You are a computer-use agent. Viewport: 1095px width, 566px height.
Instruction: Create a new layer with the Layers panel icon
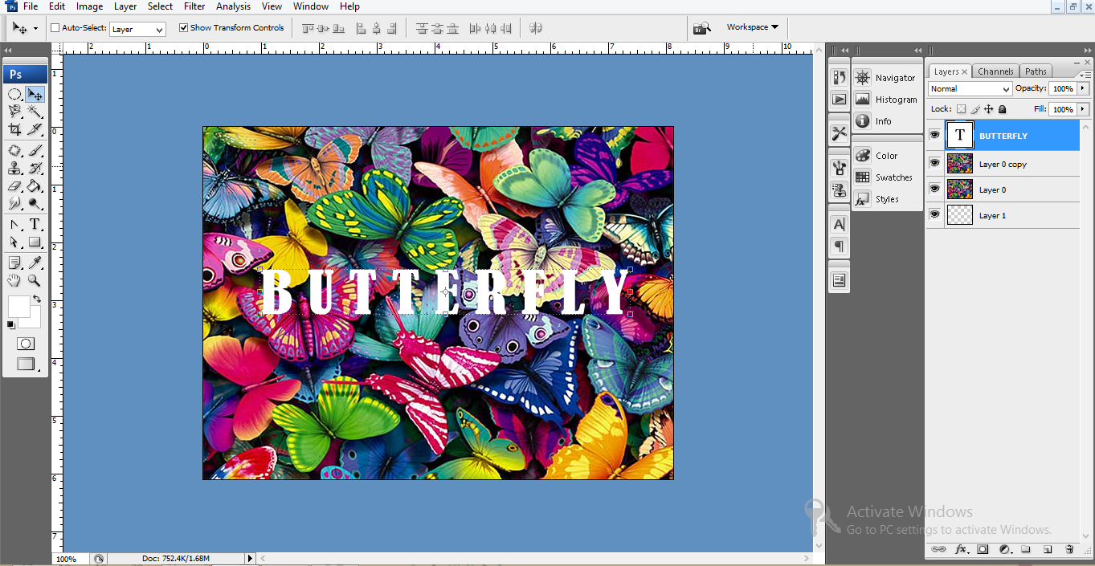(1047, 549)
